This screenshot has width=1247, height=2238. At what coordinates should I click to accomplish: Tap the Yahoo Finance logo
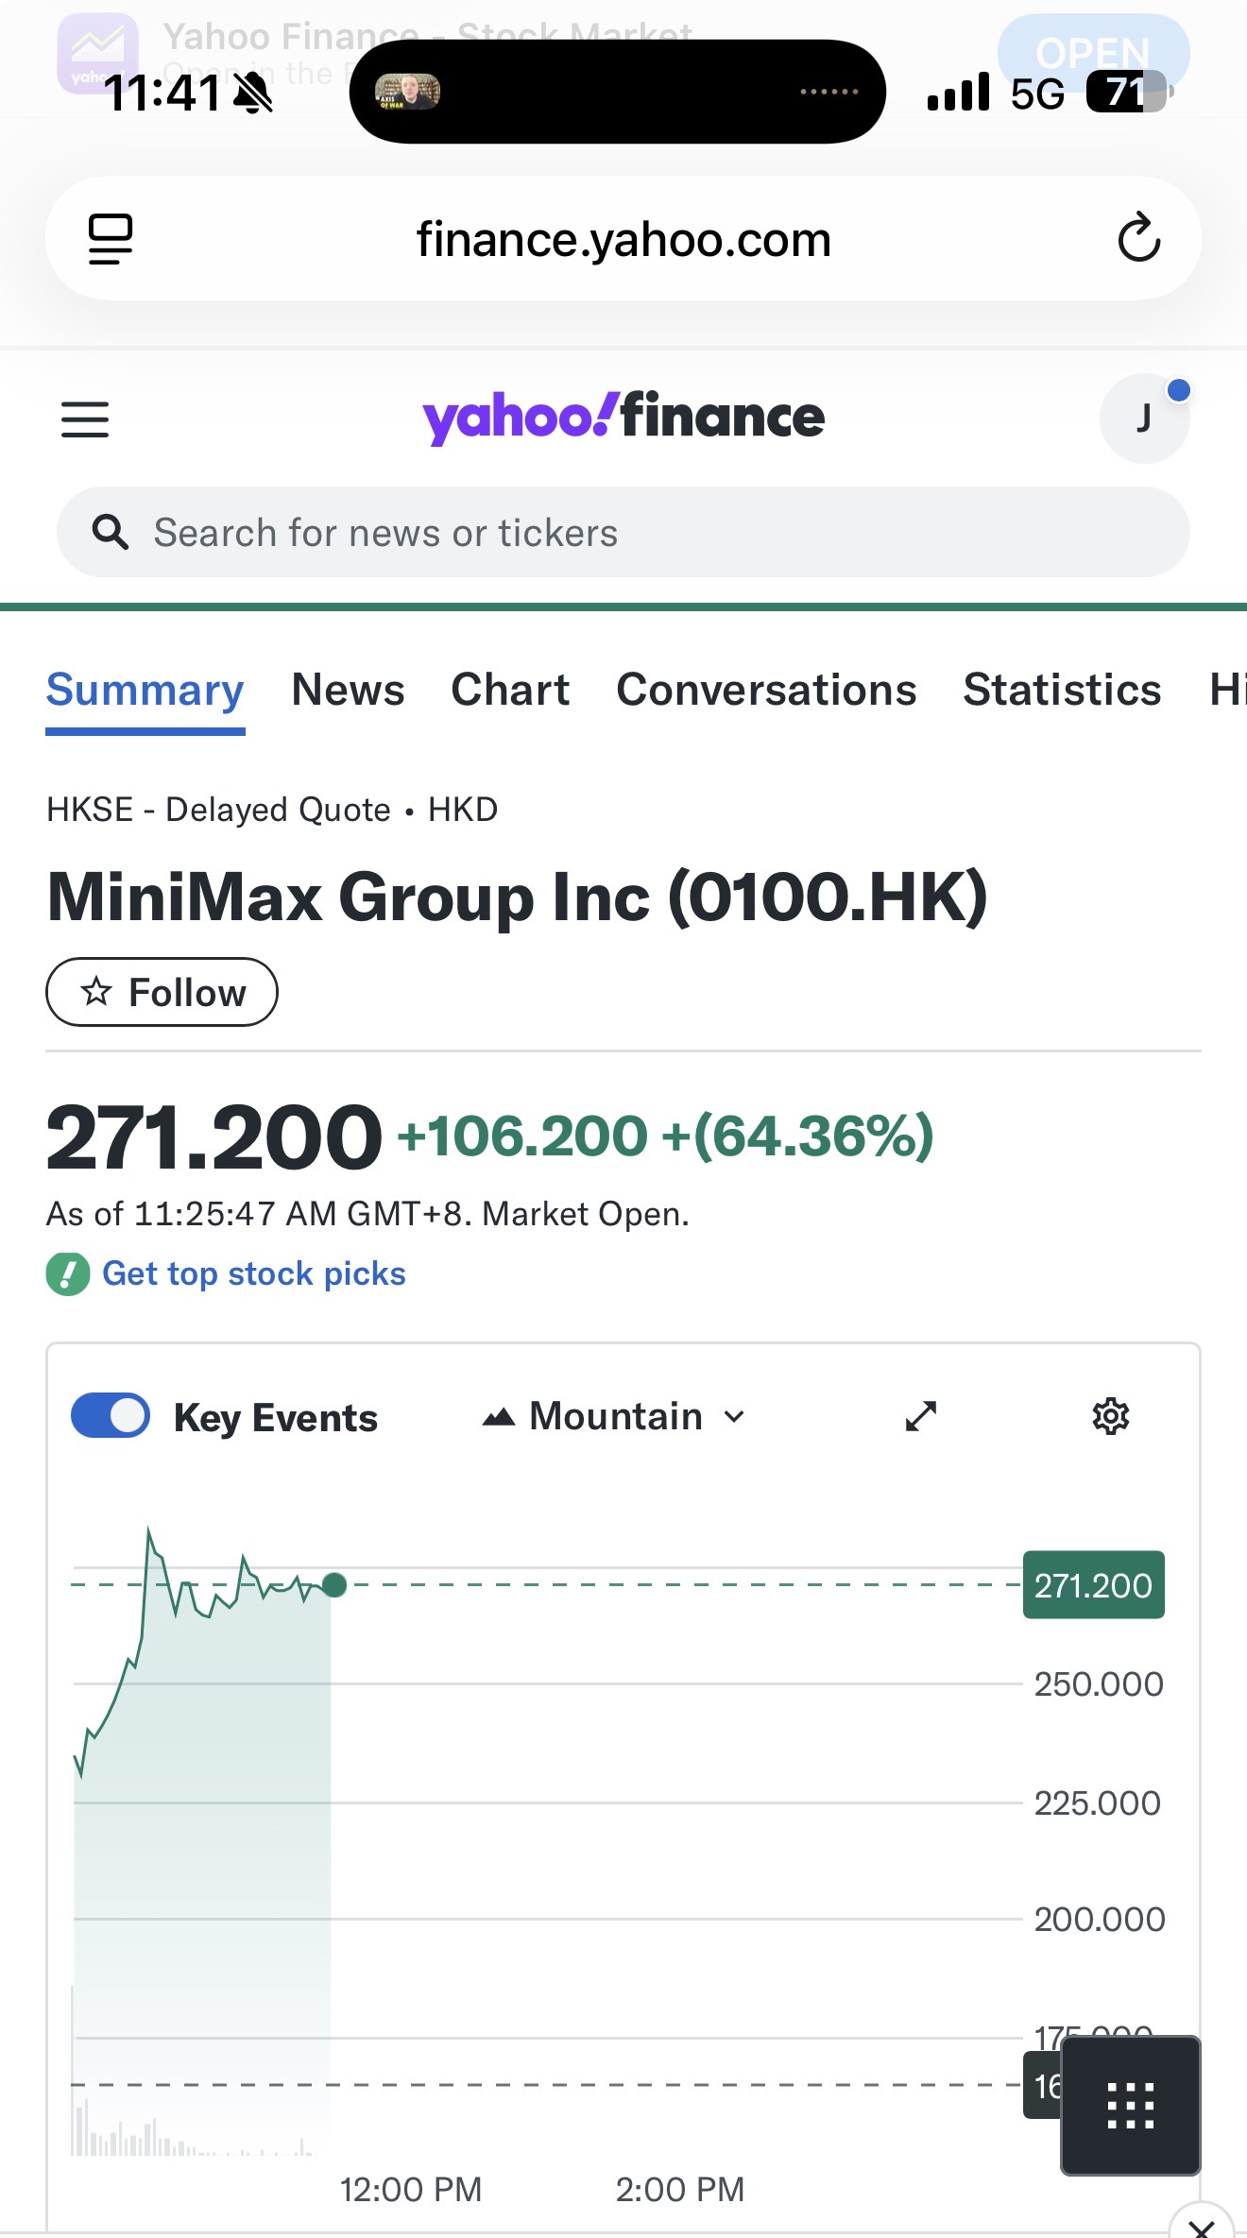tap(623, 418)
